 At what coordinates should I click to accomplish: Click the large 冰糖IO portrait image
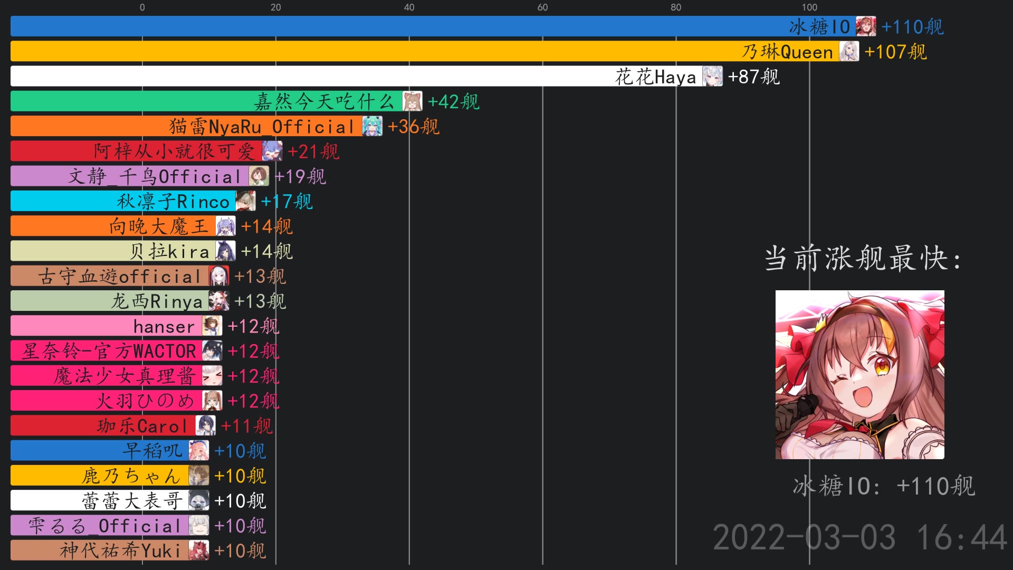pos(860,375)
